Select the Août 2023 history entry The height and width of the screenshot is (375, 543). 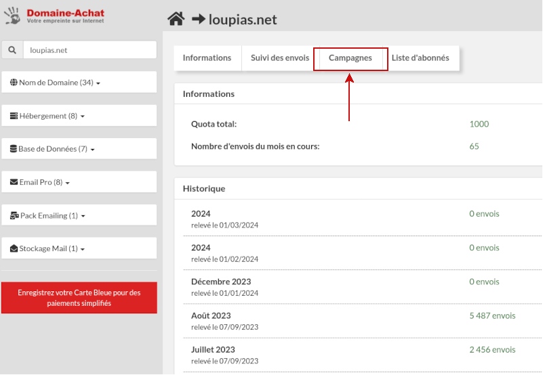pyautogui.click(x=362, y=321)
